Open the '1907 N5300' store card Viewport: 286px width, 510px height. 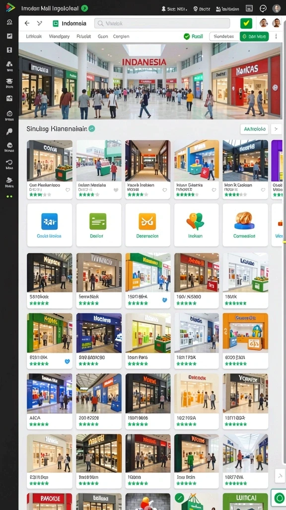click(197, 281)
